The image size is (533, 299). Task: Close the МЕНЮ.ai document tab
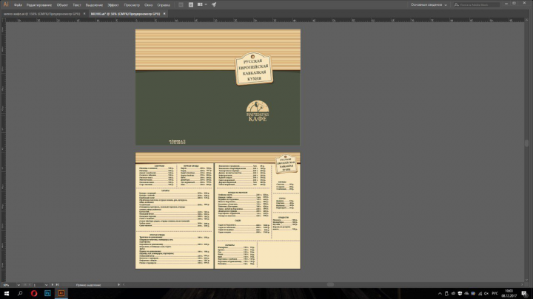pyautogui.click(x=164, y=14)
